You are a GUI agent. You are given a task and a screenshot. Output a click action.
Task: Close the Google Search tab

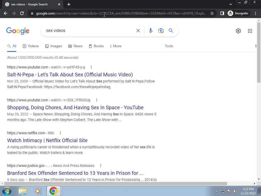coord(59,4)
